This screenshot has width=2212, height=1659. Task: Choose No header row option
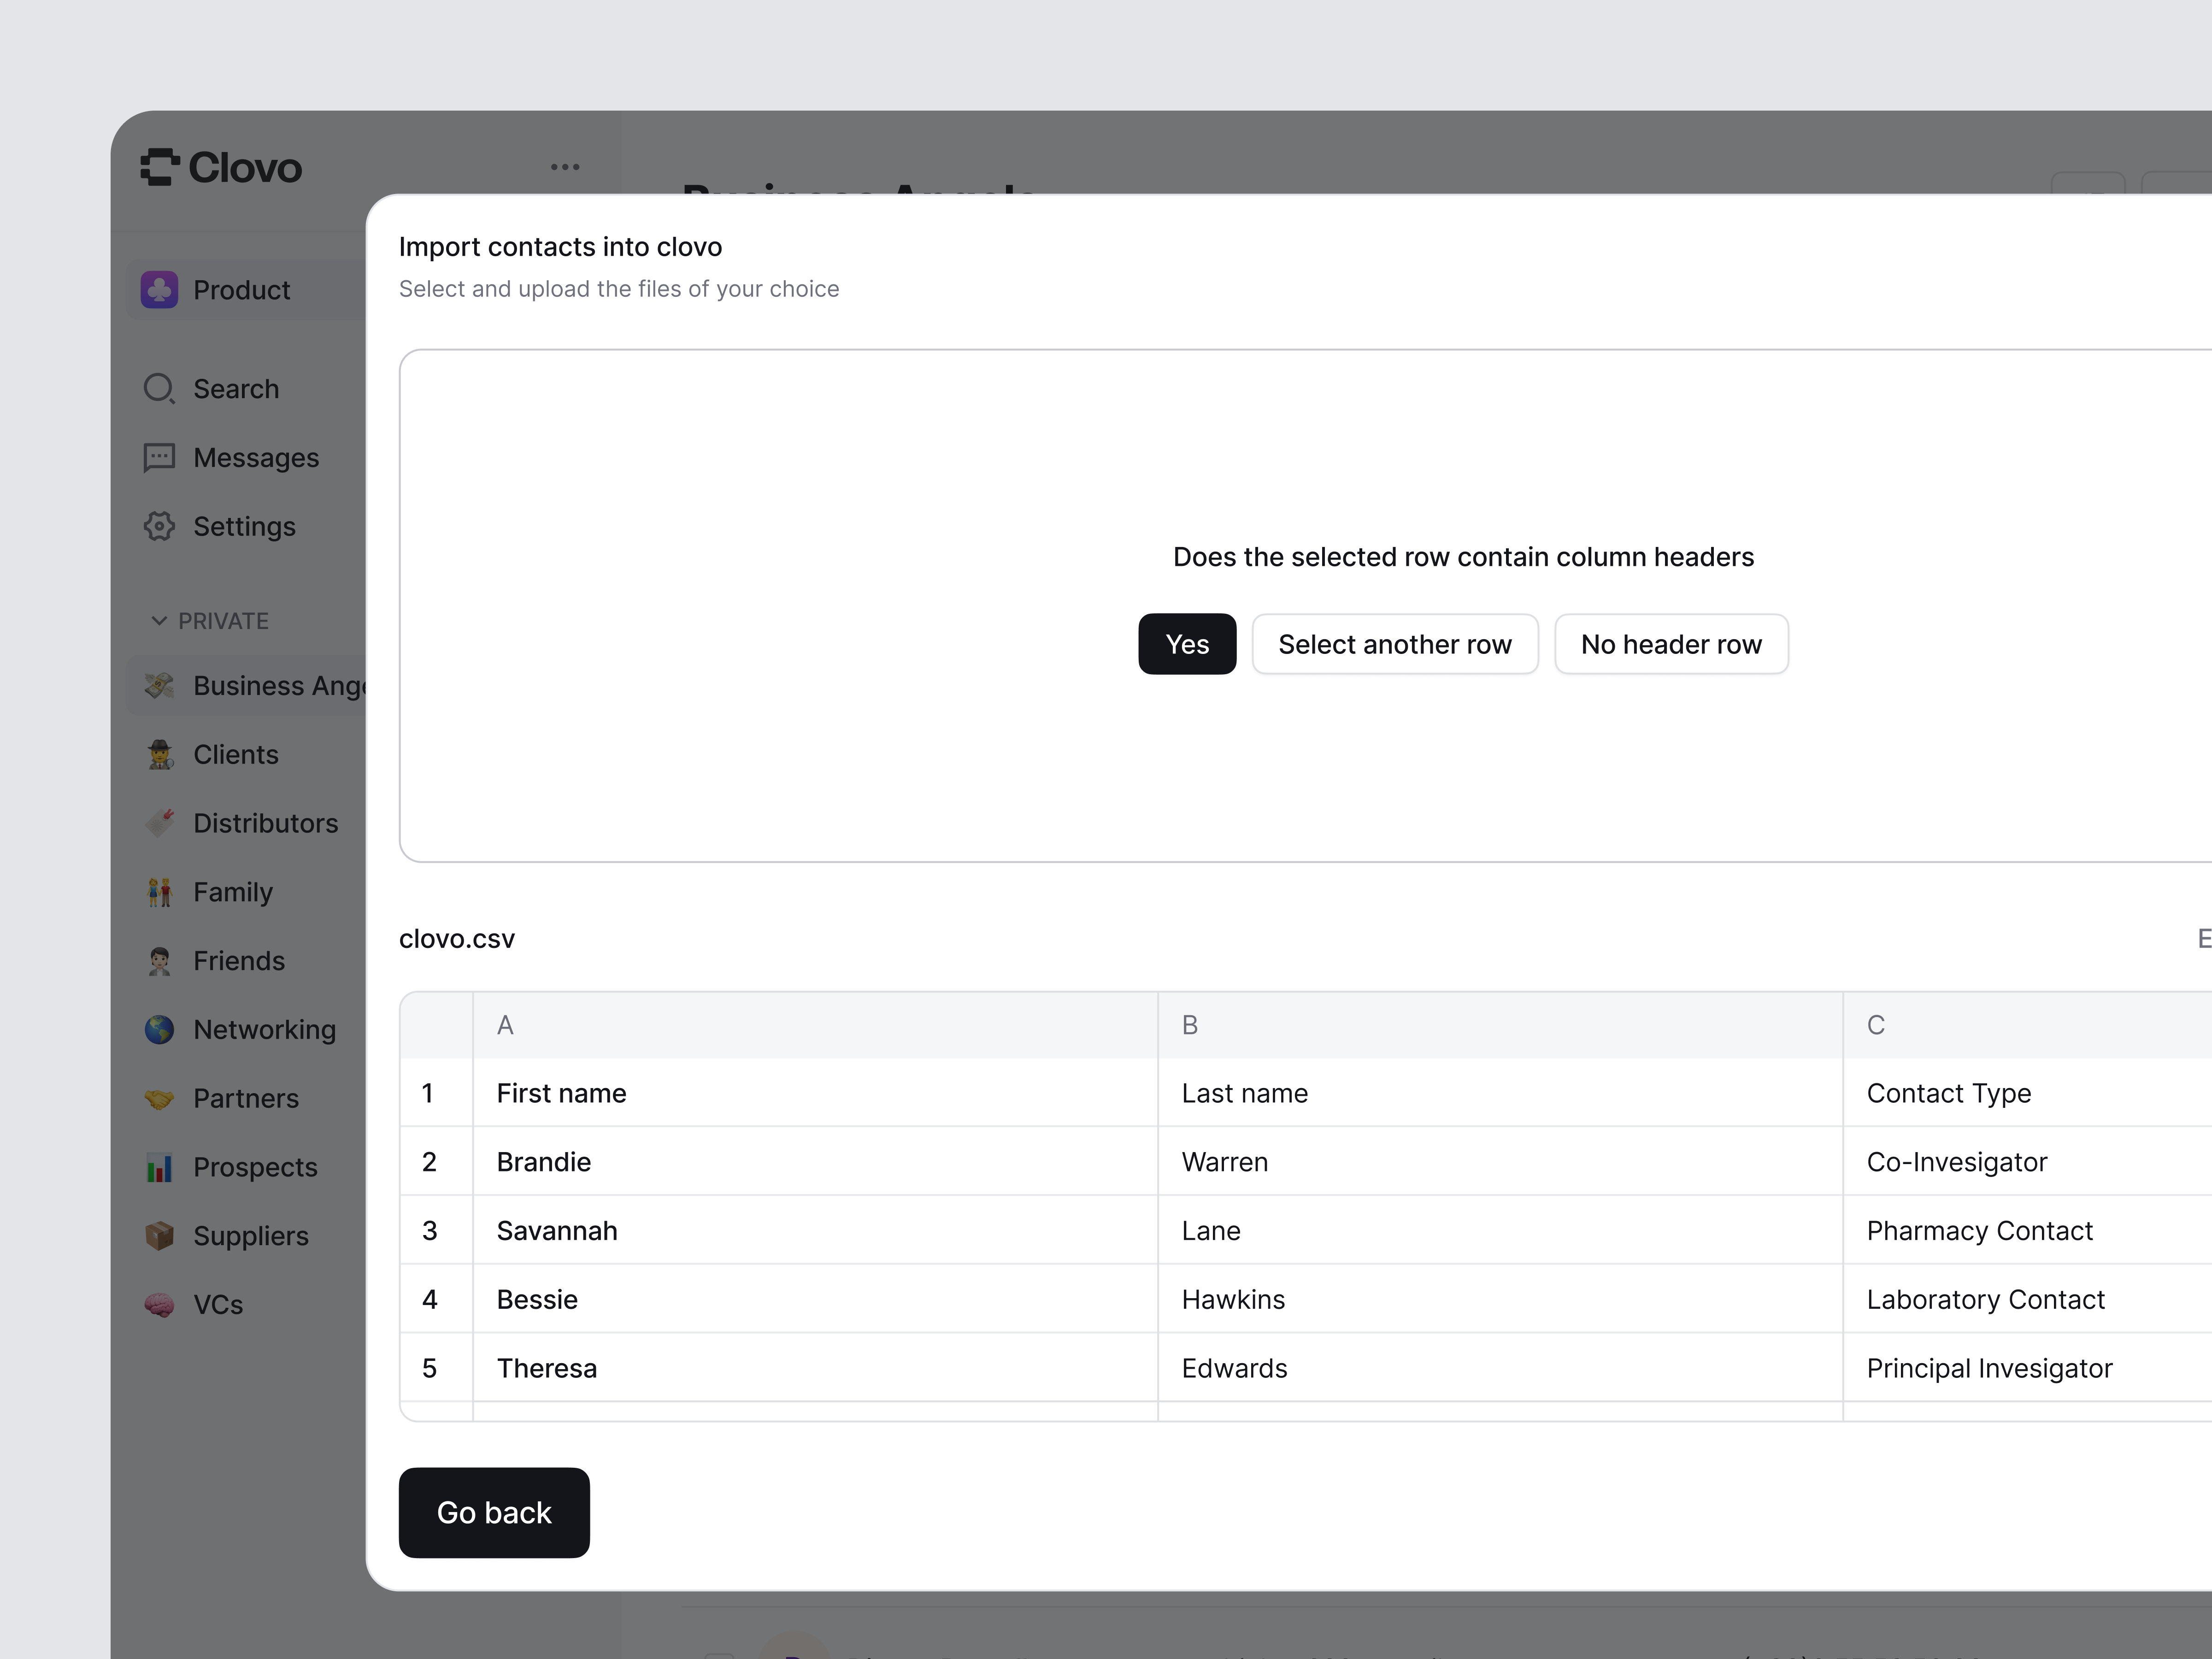[1670, 644]
